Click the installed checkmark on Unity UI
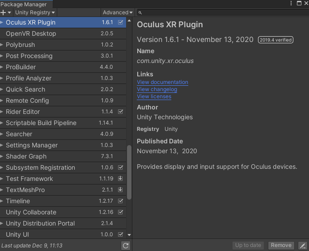 click(120, 234)
